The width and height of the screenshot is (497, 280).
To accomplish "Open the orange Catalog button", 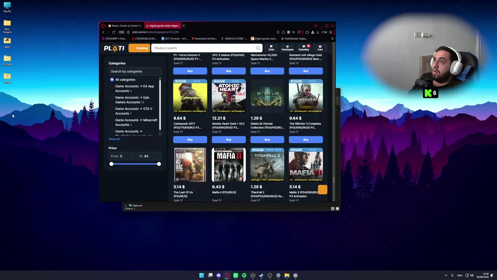I will 139,48.
